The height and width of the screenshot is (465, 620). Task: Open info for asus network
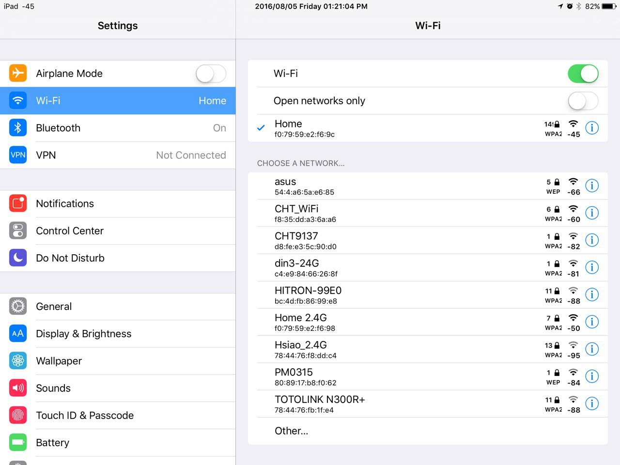(592, 186)
